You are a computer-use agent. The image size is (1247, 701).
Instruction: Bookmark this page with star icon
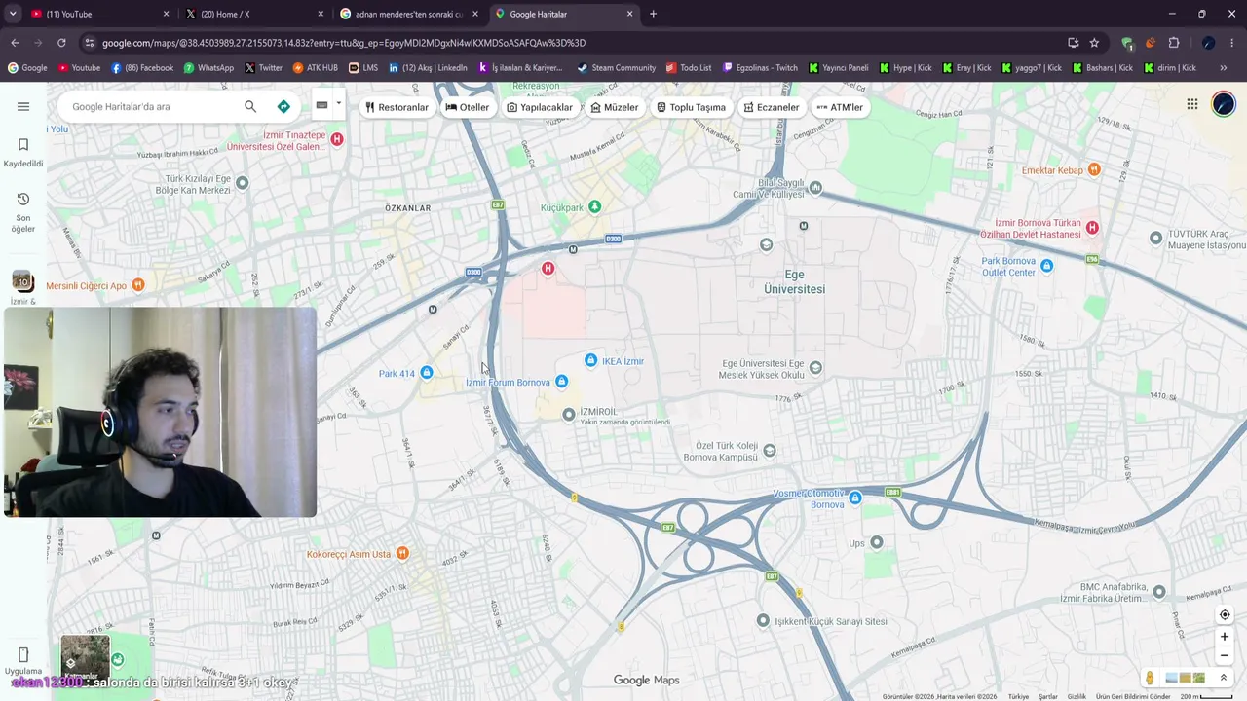click(x=1094, y=43)
